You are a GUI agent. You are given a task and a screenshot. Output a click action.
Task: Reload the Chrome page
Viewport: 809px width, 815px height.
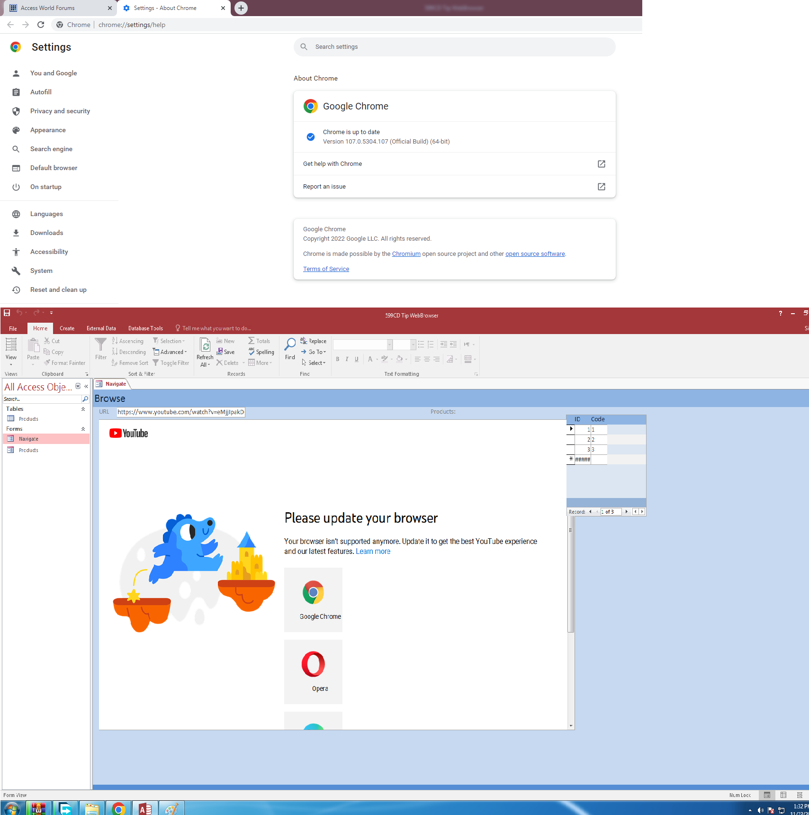(41, 25)
